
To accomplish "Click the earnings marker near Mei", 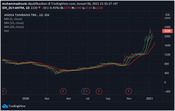I will click(x=63, y=91).
